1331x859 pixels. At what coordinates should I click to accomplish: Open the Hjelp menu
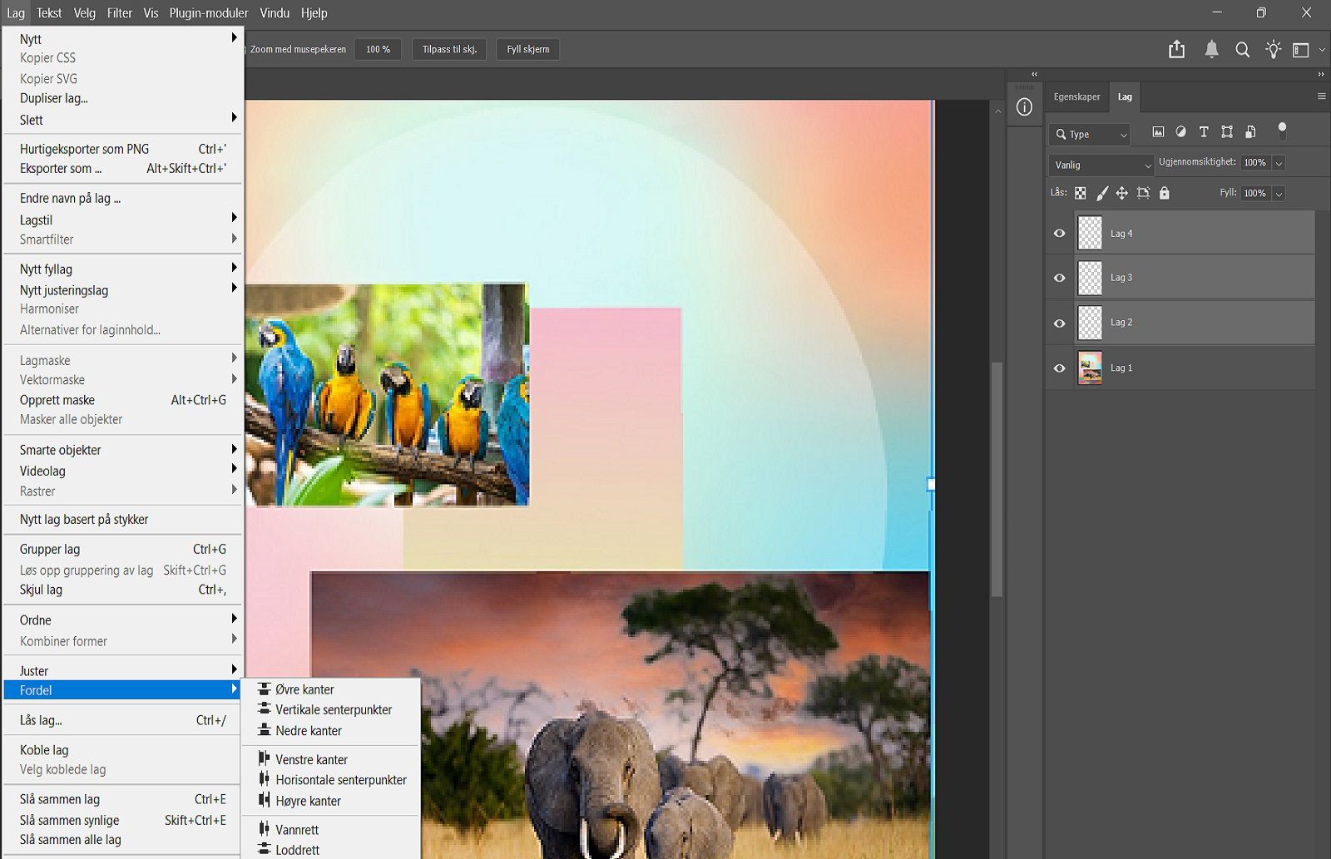tap(314, 12)
